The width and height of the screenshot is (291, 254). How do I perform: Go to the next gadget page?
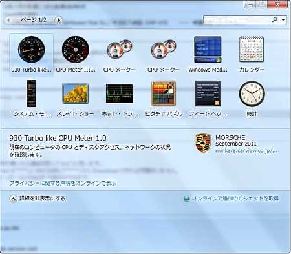point(59,20)
